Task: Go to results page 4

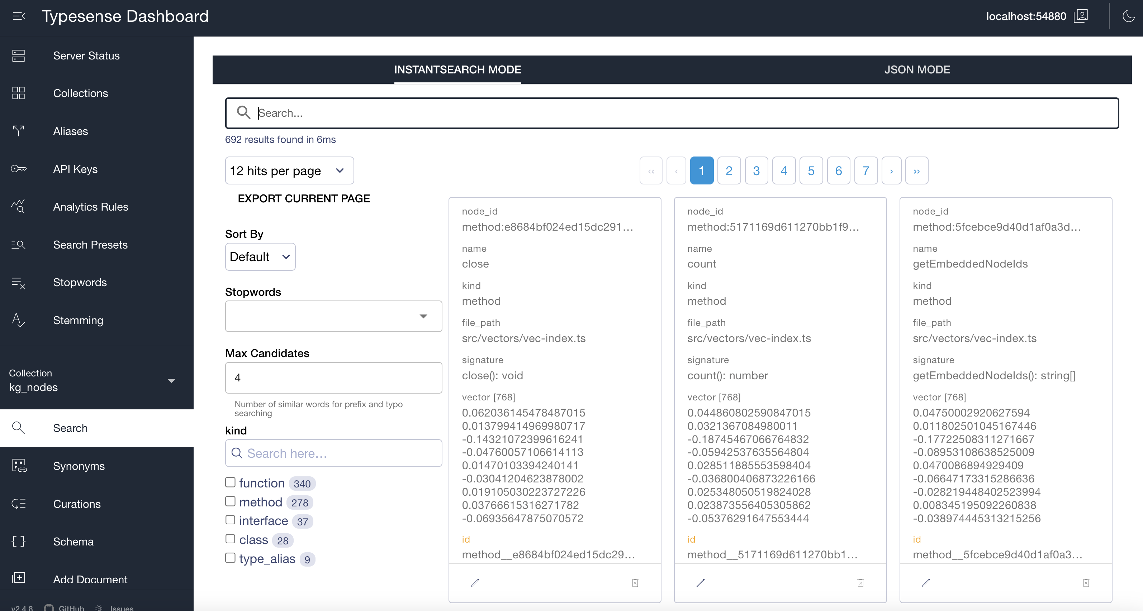Action: coord(784,170)
